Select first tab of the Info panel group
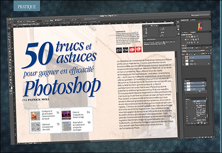The image size is (222, 153). coord(146,26)
